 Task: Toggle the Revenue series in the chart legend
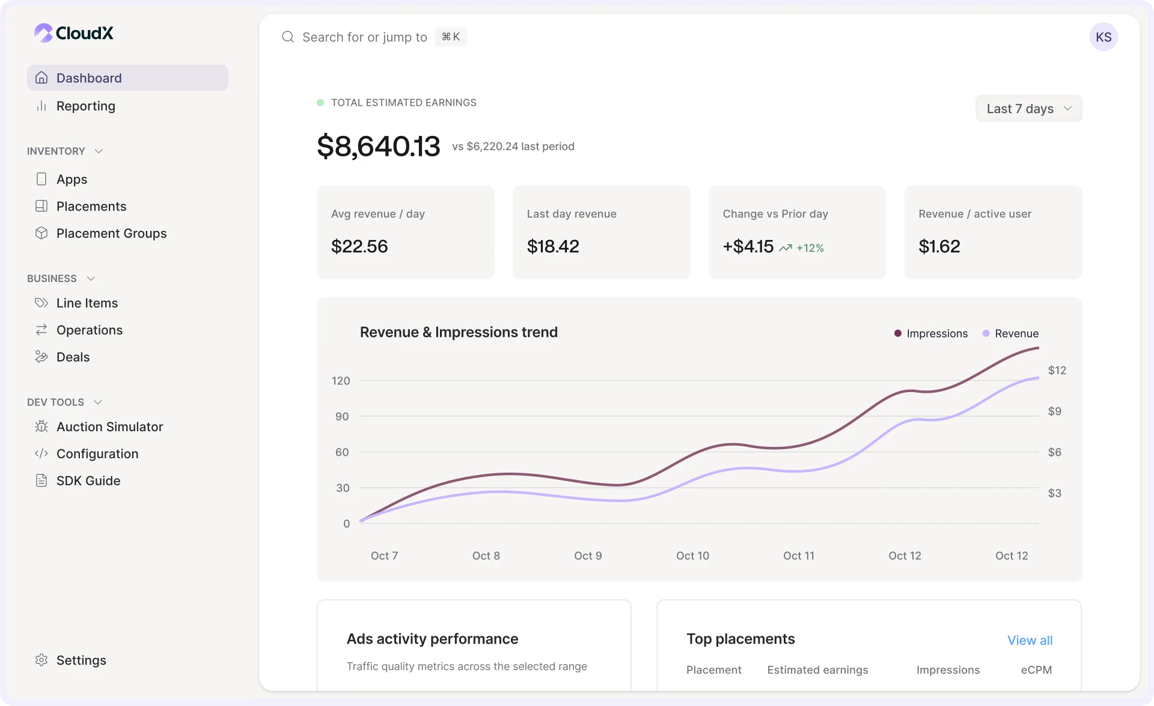(1010, 333)
